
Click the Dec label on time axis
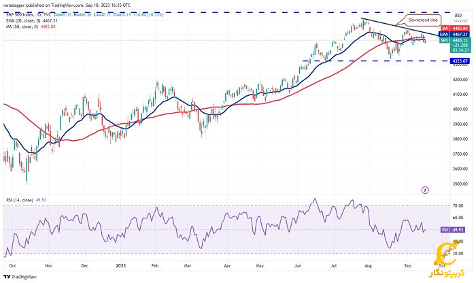[x=85, y=266]
